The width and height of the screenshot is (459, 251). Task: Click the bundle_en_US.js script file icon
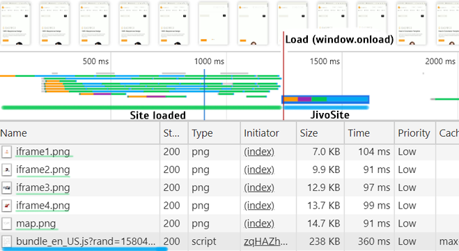(7, 242)
